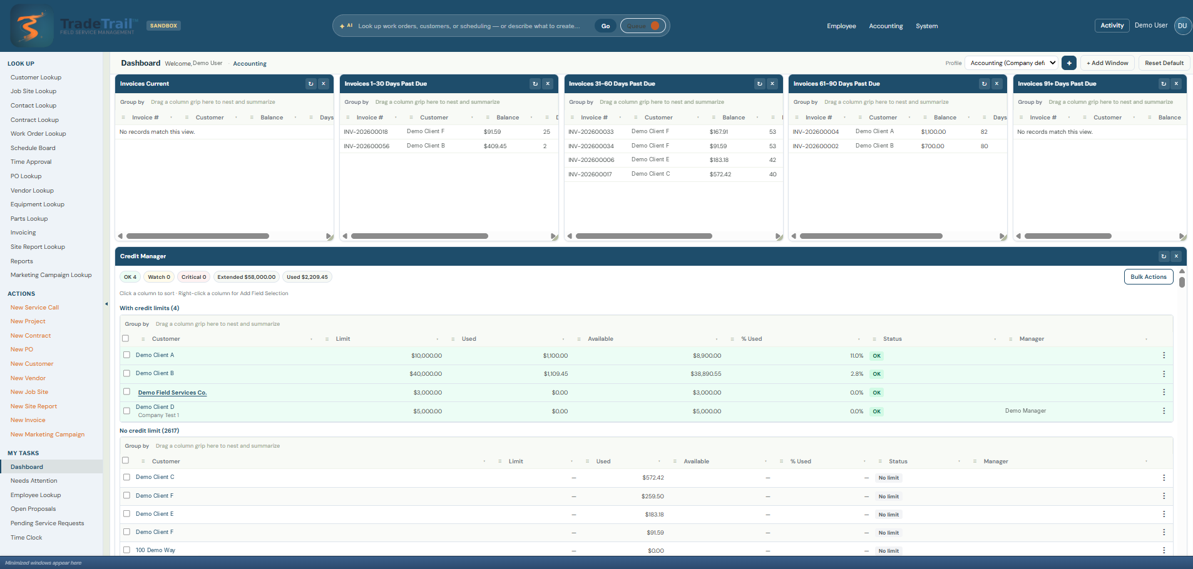Open the Demo Field Services Co. link
This screenshot has width=1193, height=569.
click(172, 393)
